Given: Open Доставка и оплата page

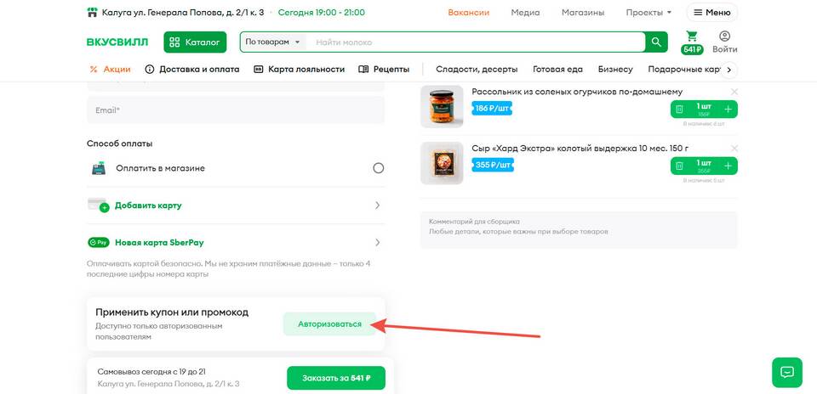Looking at the screenshot, I should 199,69.
